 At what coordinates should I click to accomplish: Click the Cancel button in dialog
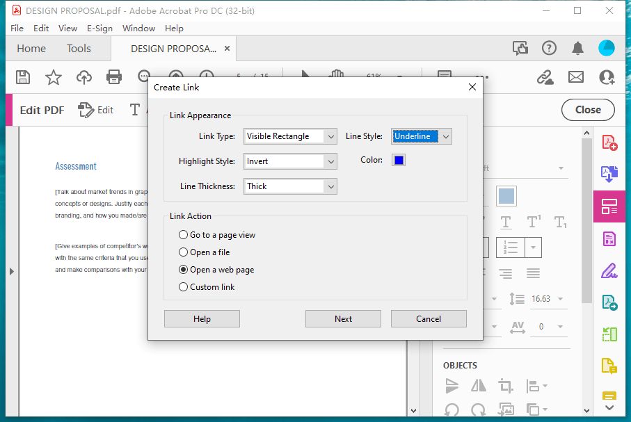pos(429,318)
